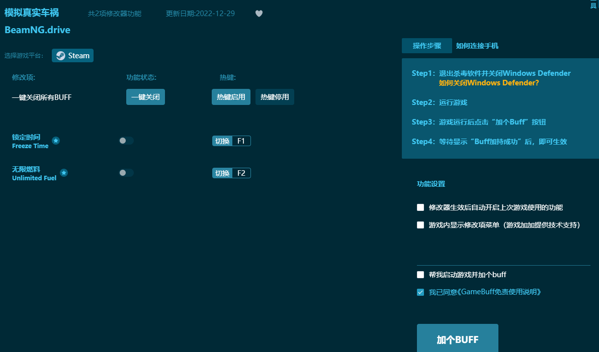
Task: Click the 功能设置 heading
Action: [x=431, y=184]
